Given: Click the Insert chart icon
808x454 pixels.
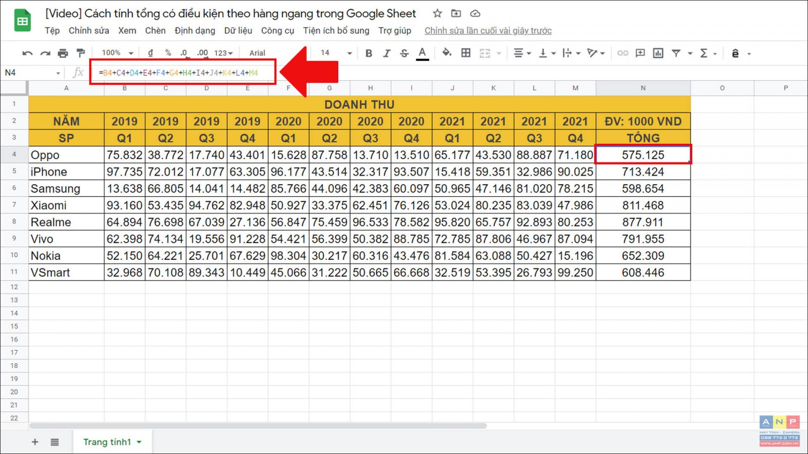Looking at the screenshot, I should (x=658, y=53).
